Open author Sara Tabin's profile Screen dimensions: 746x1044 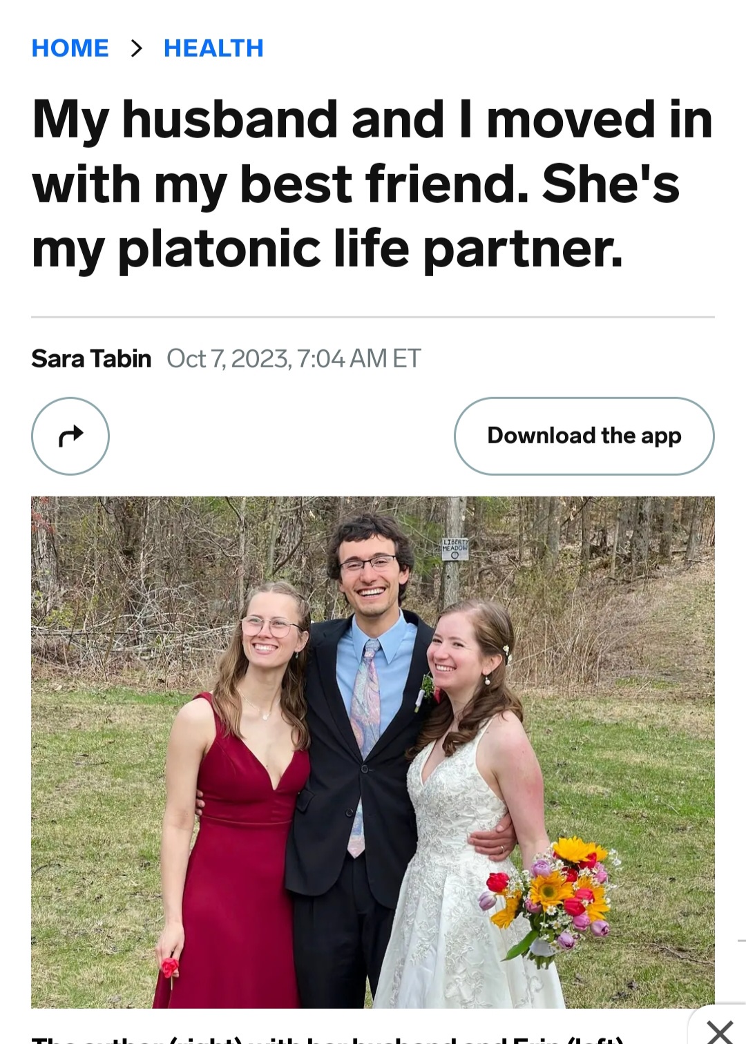pos(91,358)
